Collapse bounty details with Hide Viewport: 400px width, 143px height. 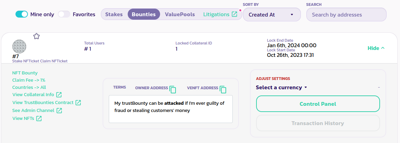pyautogui.click(x=376, y=48)
